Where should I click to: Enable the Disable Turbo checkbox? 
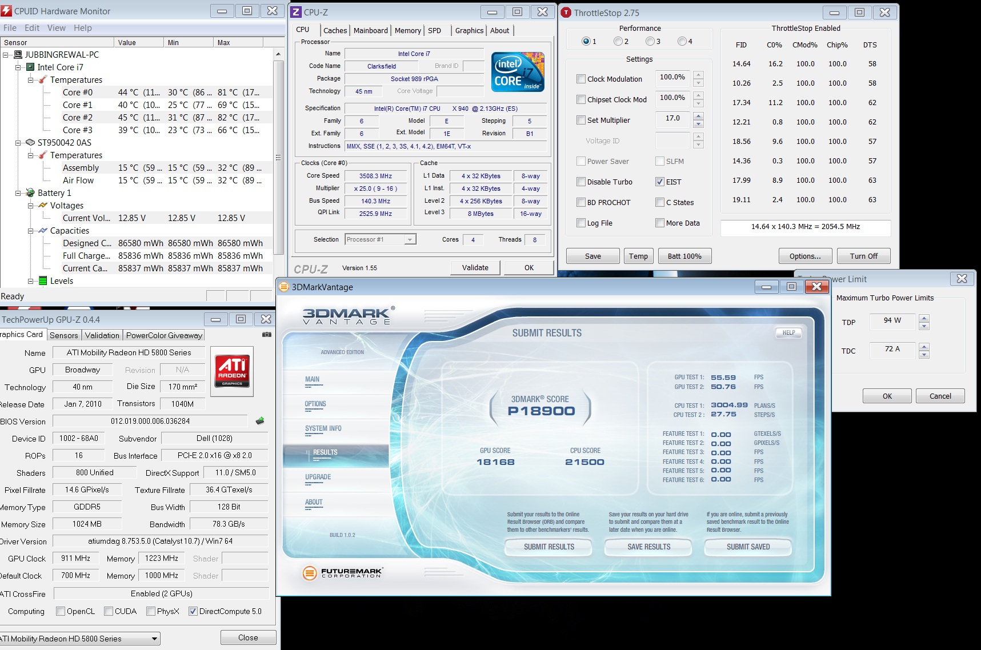[581, 182]
